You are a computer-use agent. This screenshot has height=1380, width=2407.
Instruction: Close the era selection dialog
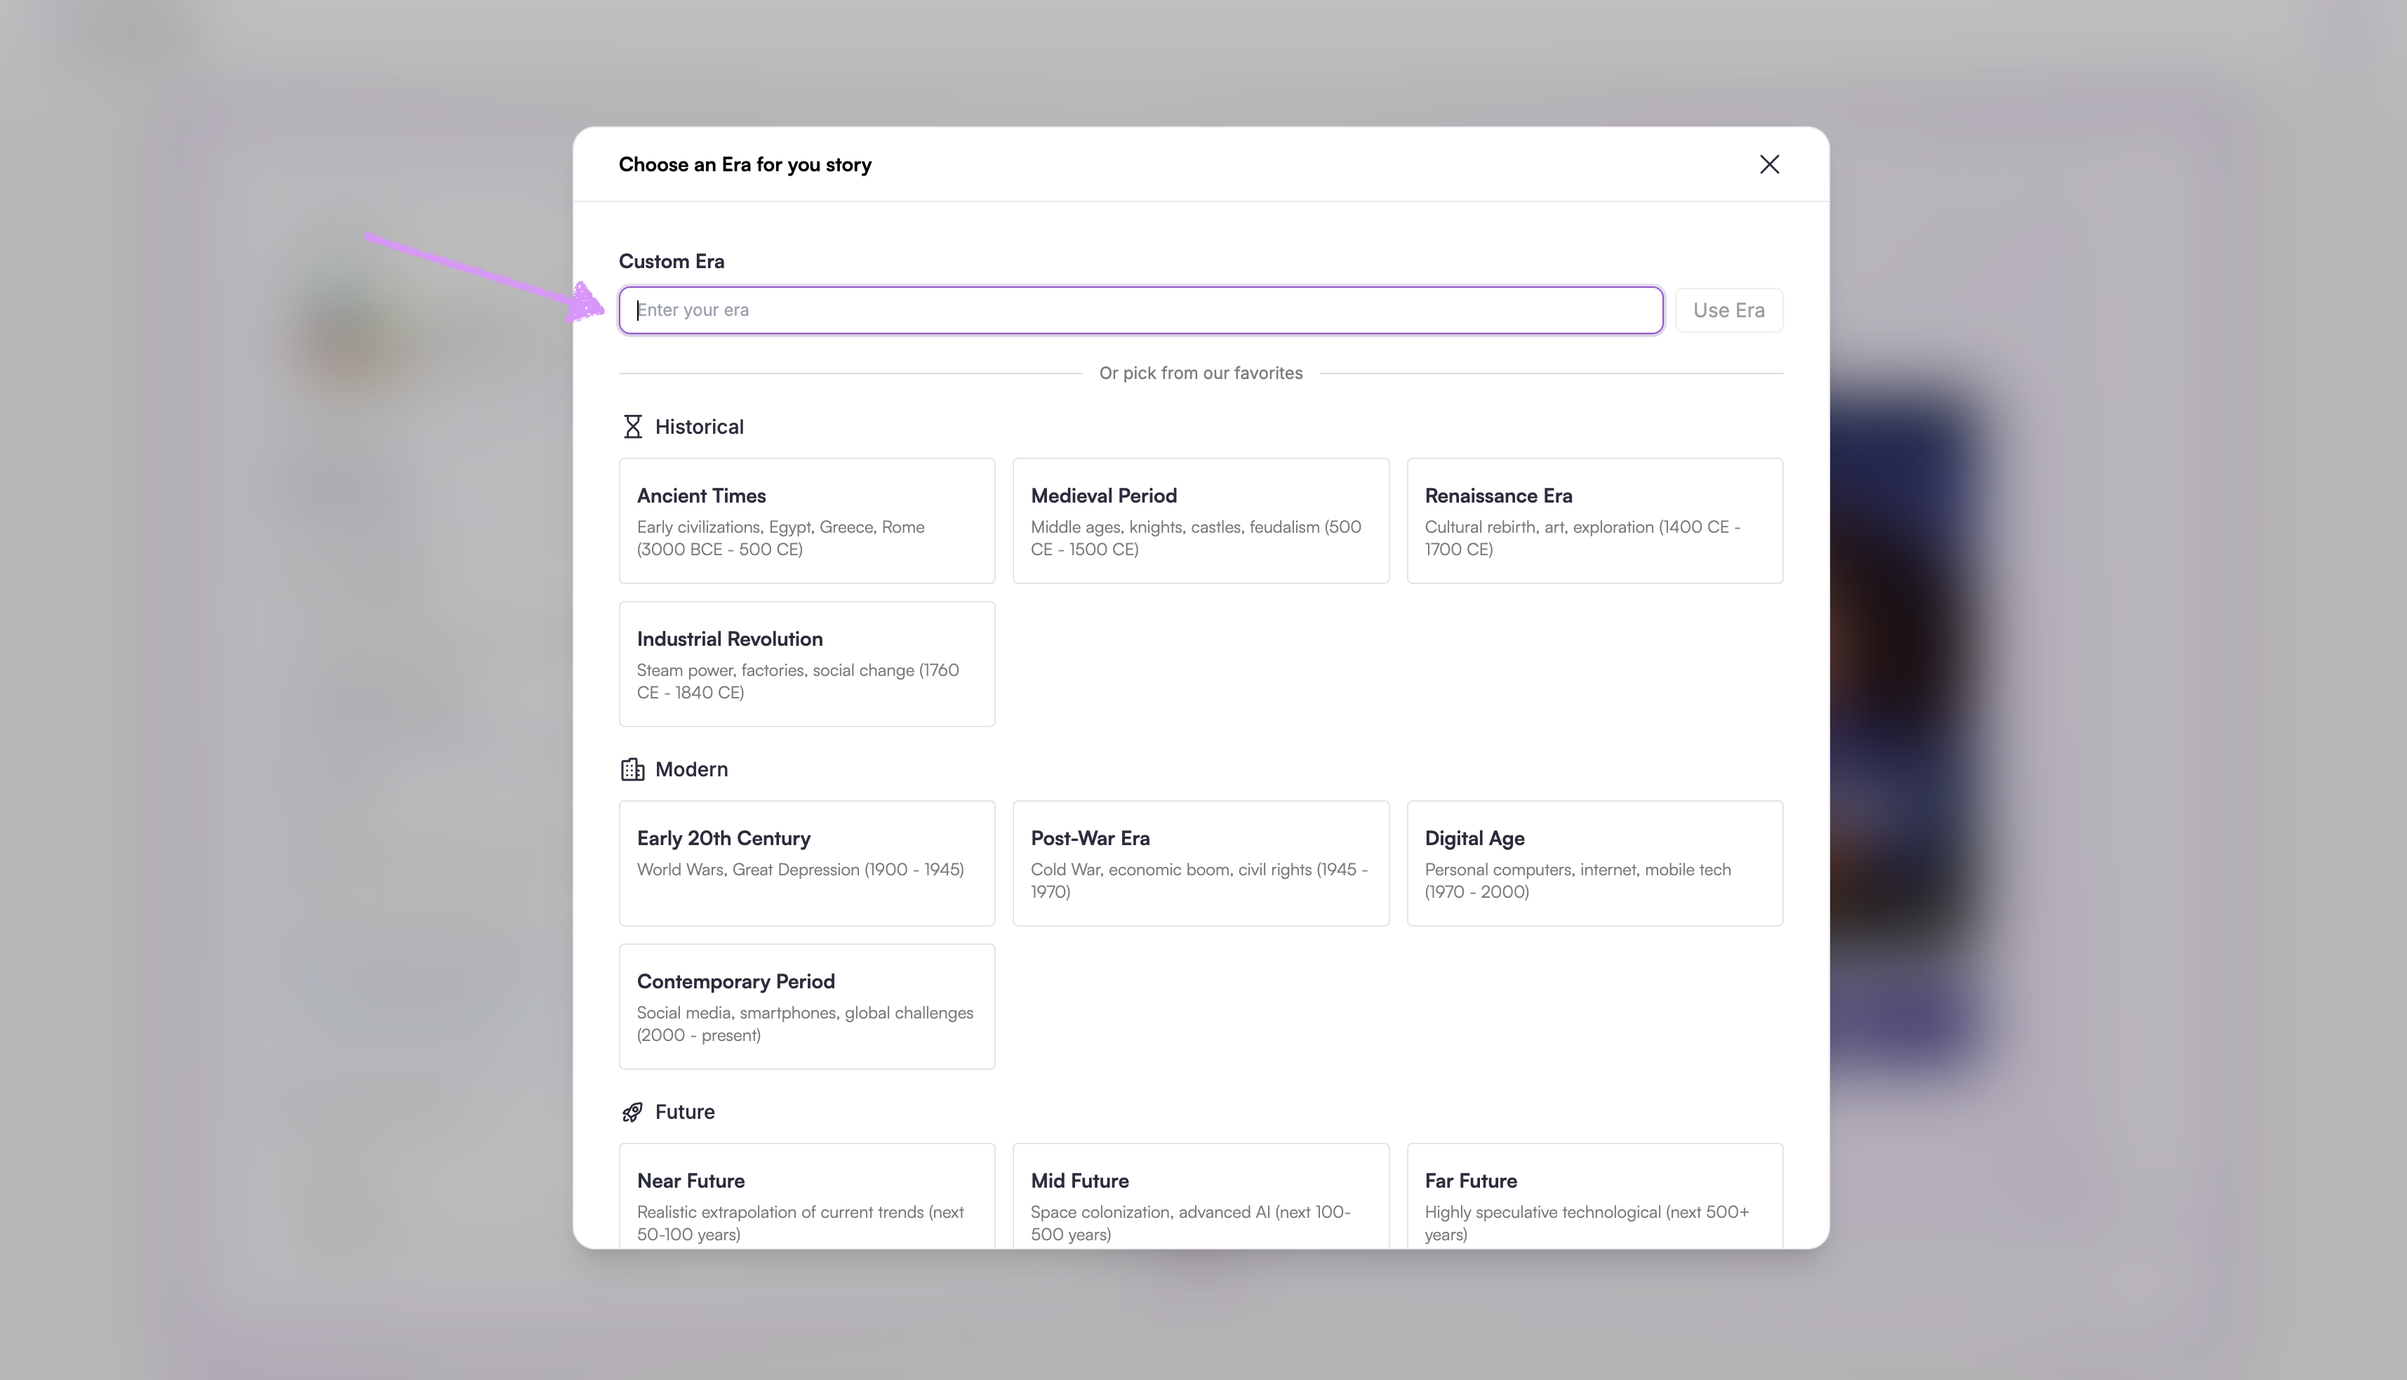coord(1768,165)
